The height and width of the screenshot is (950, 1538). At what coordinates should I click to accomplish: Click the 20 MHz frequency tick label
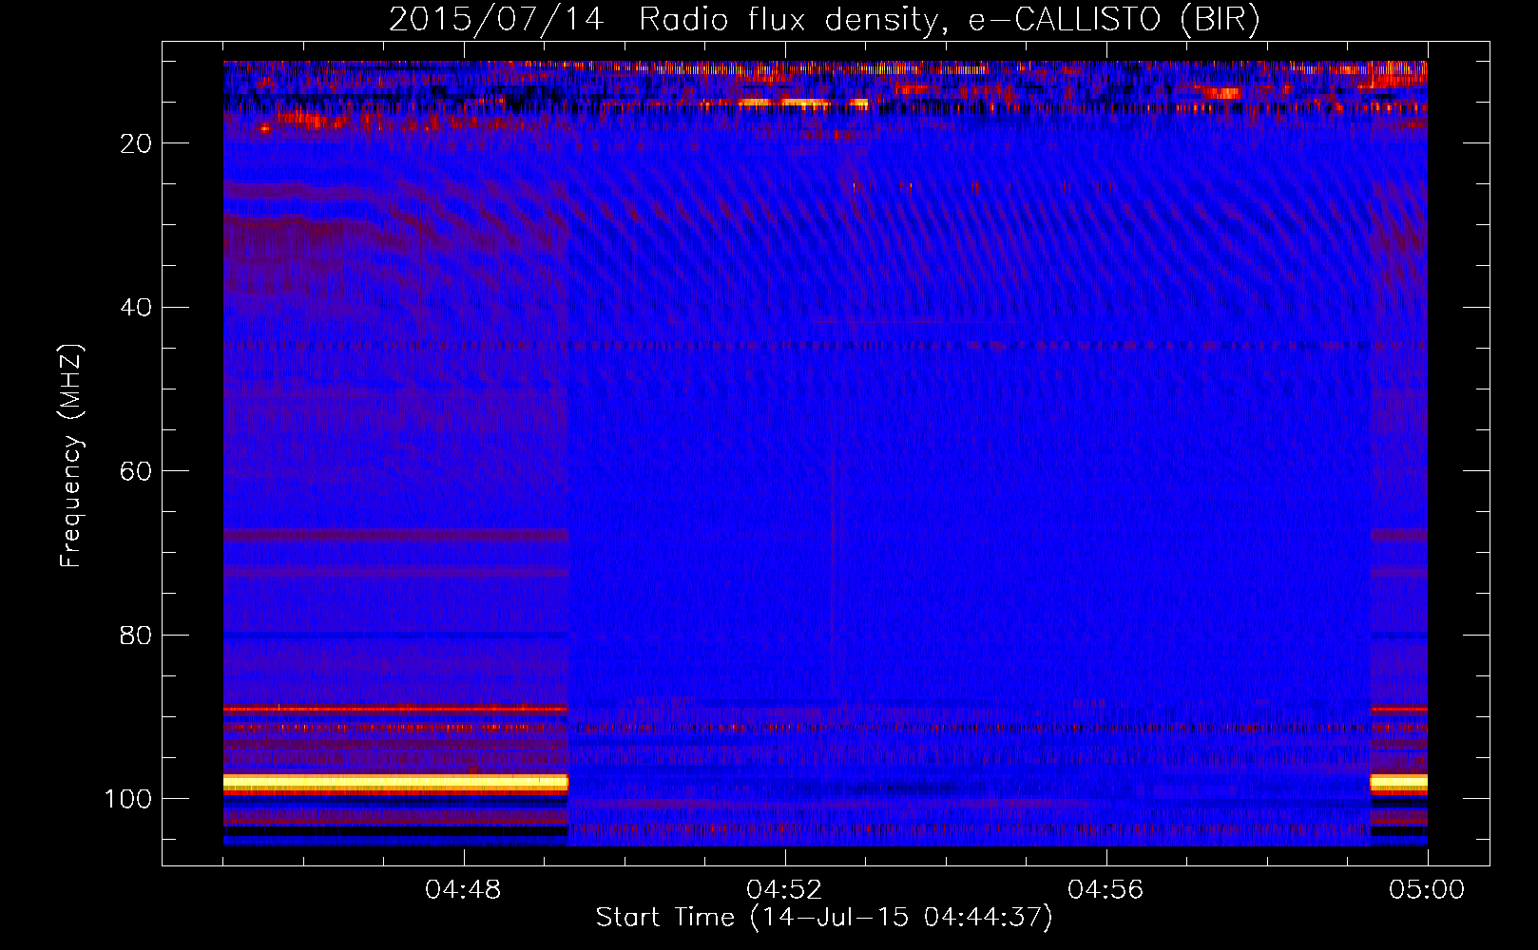[136, 143]
